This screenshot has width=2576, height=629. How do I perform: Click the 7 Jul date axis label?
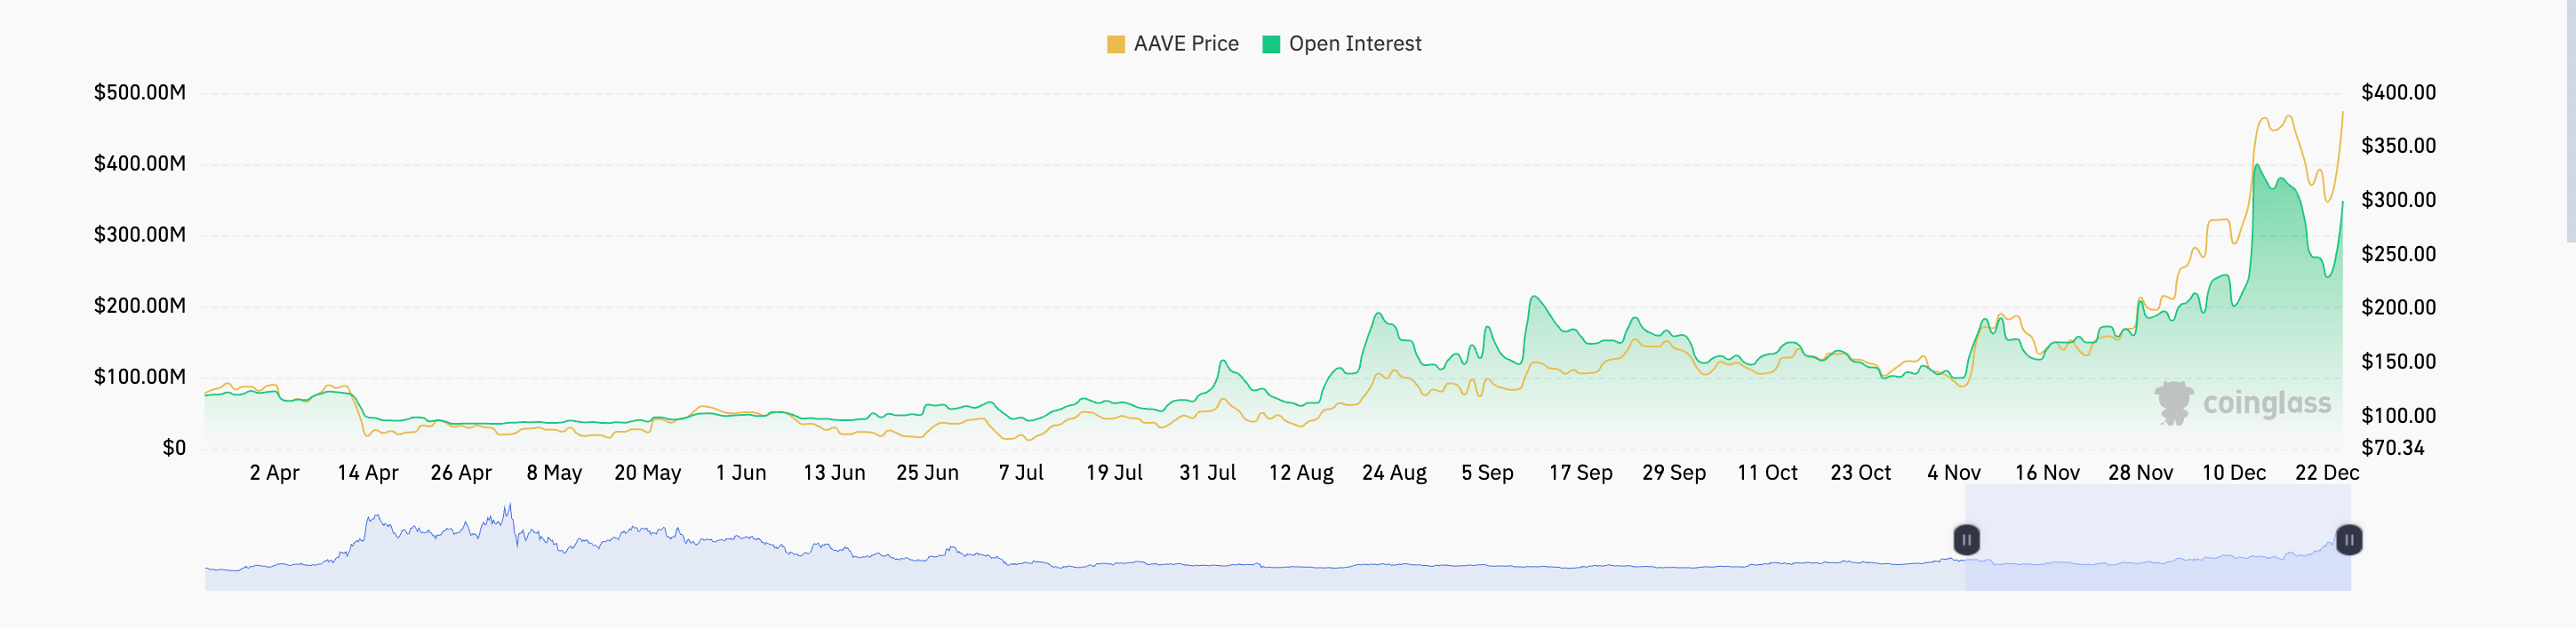pyautogui.click(x=1021, y=473)
